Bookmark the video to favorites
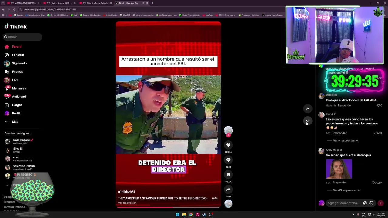Image resolution: width=388 pixels, height=218 pixels. 228,175
